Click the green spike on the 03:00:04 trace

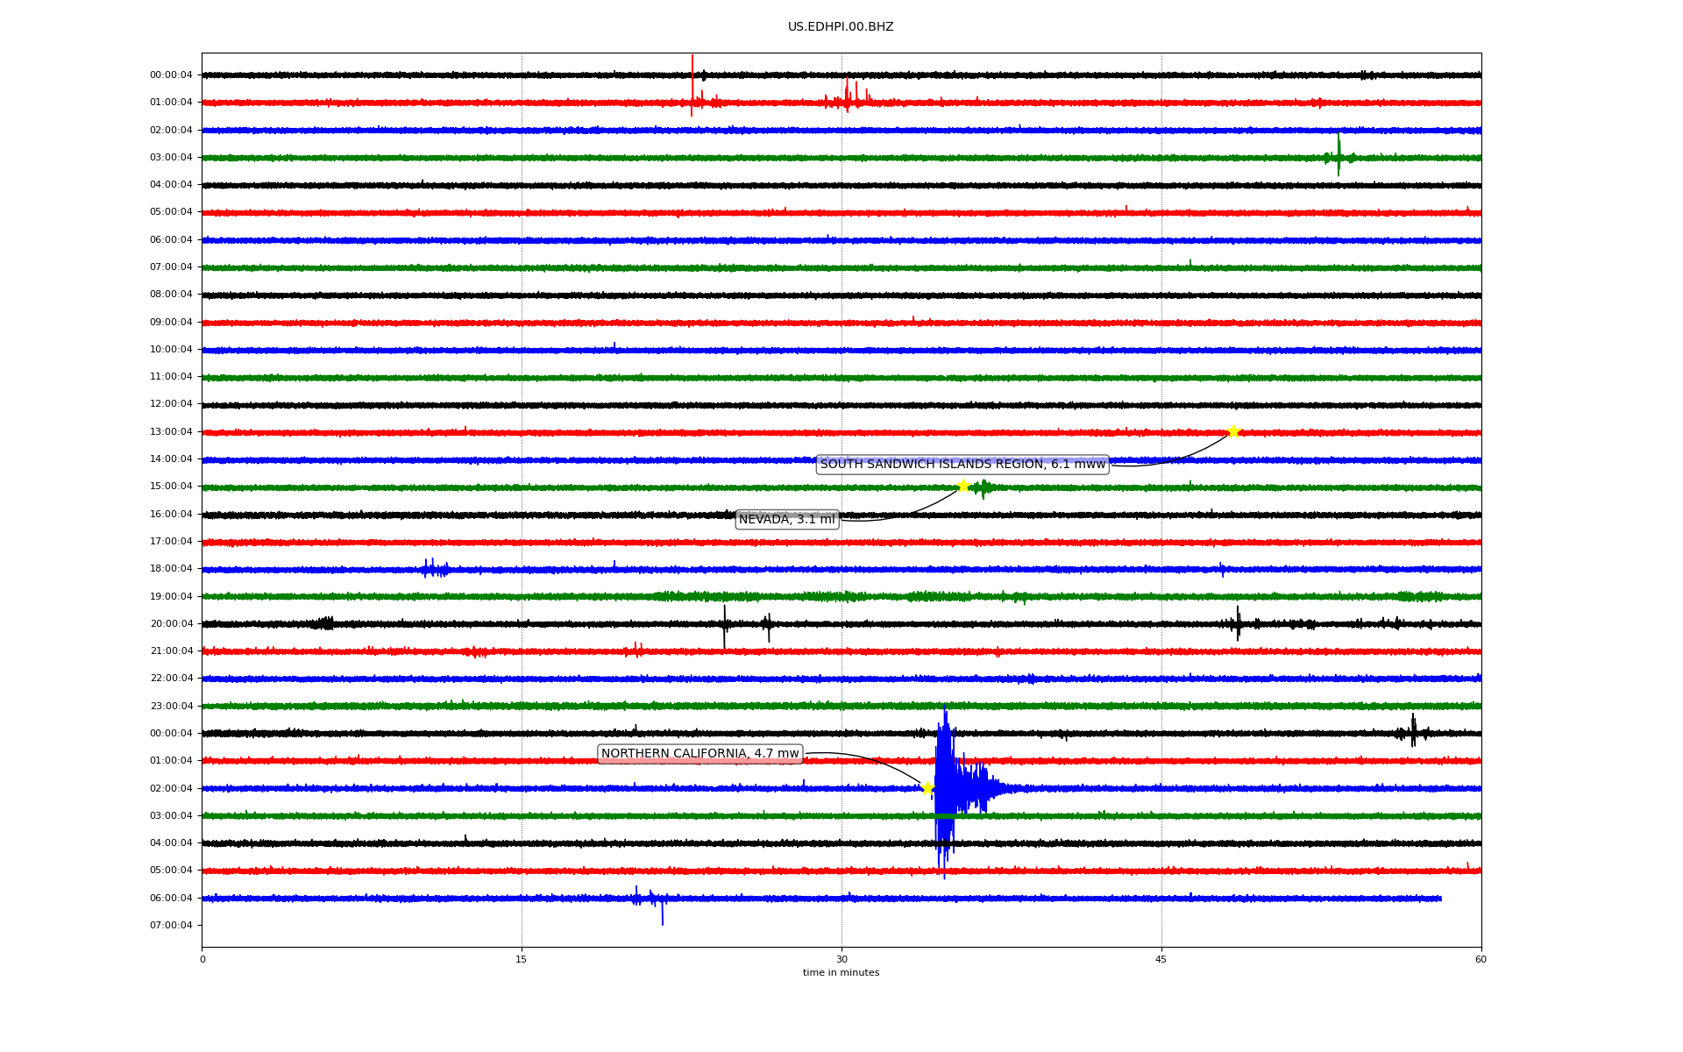coord(1339,156)
